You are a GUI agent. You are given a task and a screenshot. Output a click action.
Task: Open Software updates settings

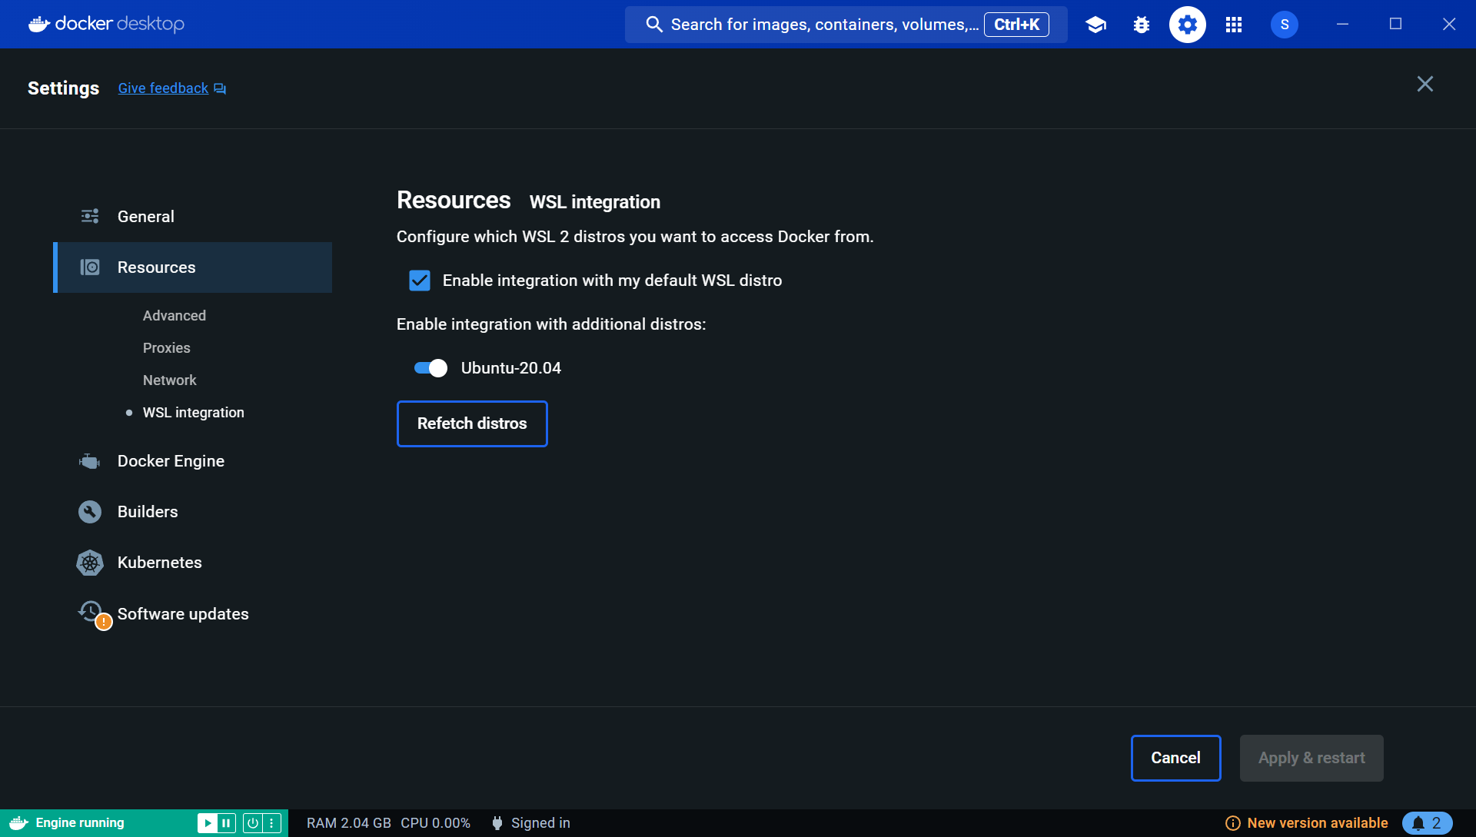(x=192, y=613)
